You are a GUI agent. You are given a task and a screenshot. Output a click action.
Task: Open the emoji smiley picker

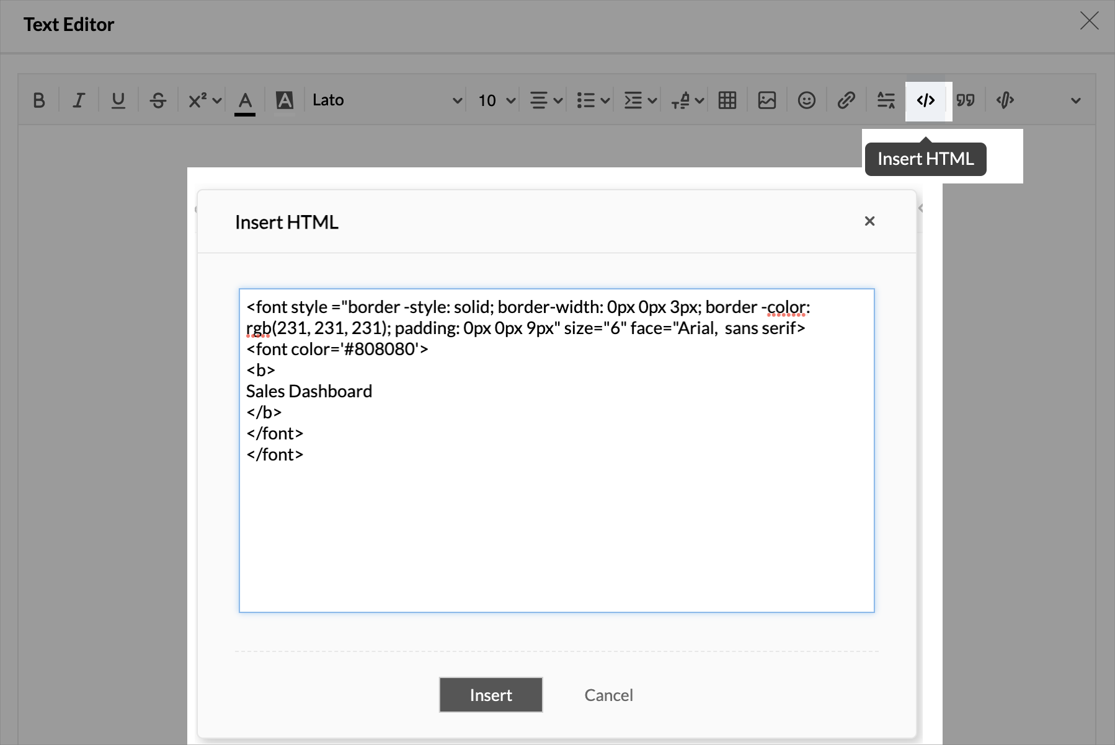coord(806,100)
